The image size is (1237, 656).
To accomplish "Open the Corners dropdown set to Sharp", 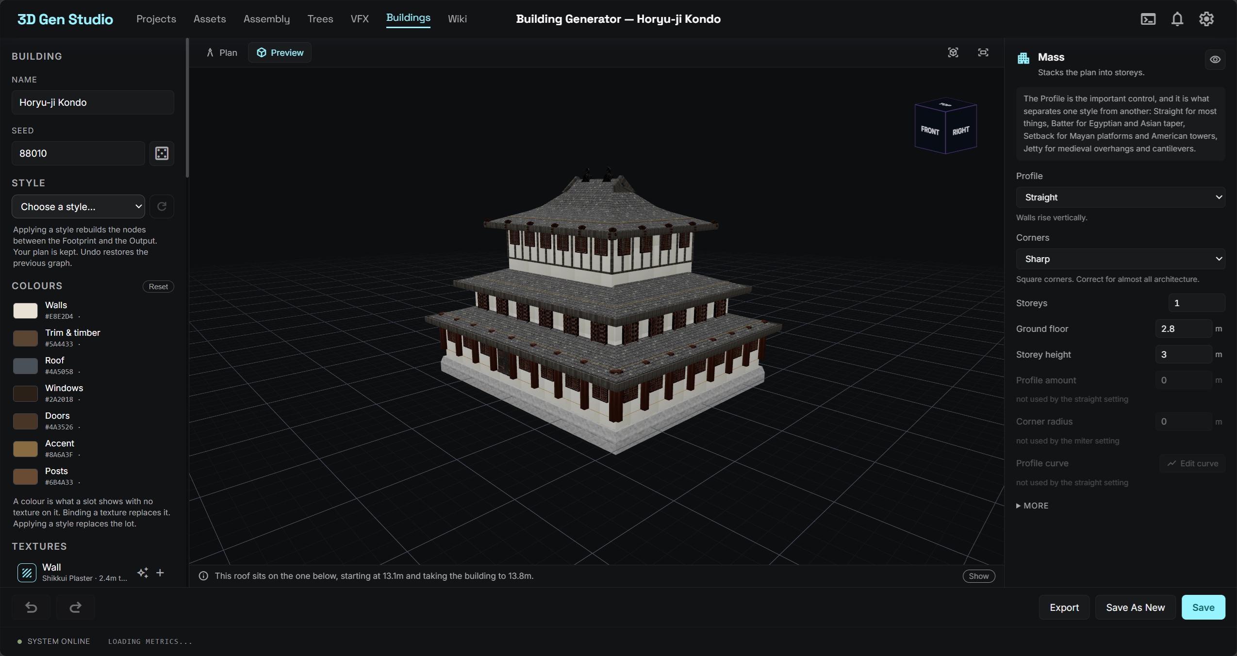I will tap(1121, 259).
